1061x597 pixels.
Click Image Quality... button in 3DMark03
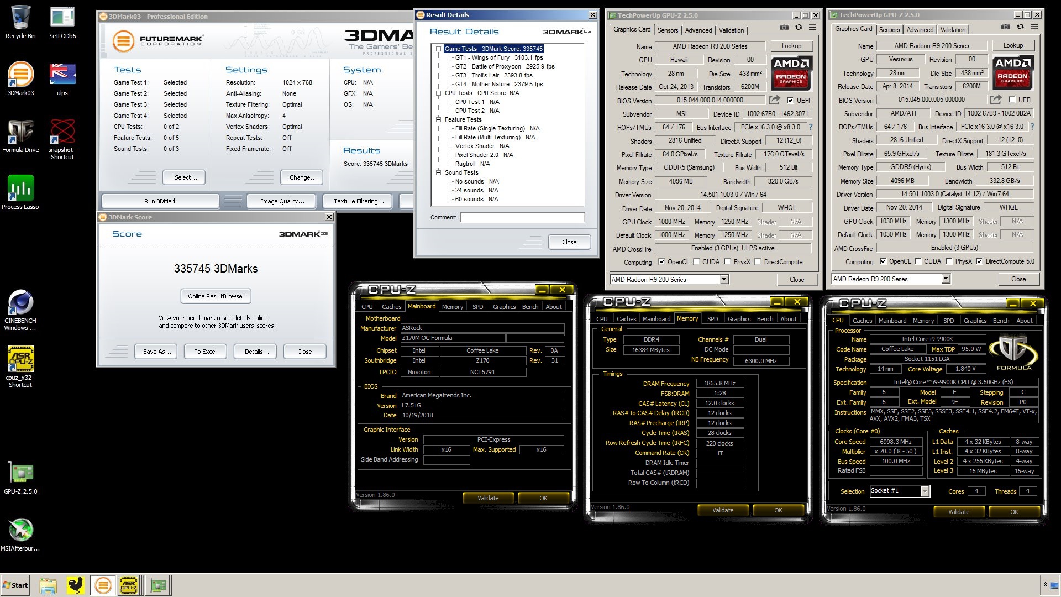tap(282, 201)
